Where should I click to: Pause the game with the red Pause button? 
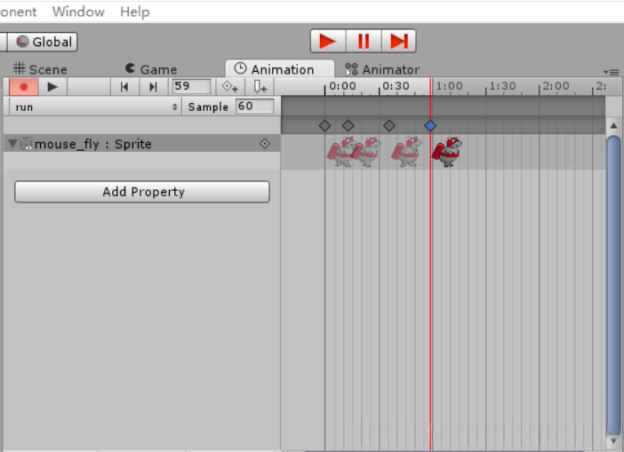(364, 41)
